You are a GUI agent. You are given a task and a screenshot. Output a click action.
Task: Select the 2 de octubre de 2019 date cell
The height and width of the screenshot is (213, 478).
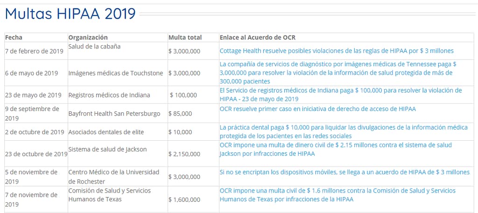pos(35,132)
